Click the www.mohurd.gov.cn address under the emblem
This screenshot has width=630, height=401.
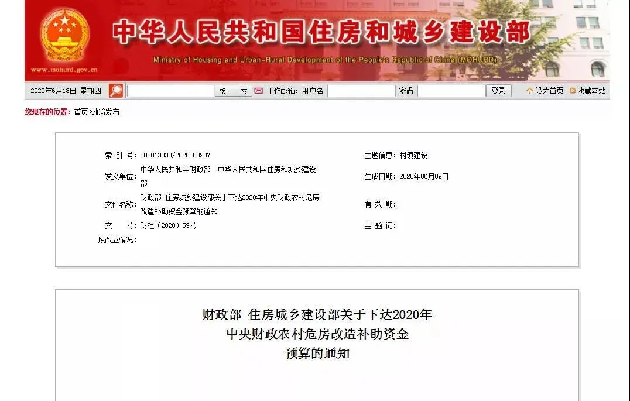click(64, 70)
